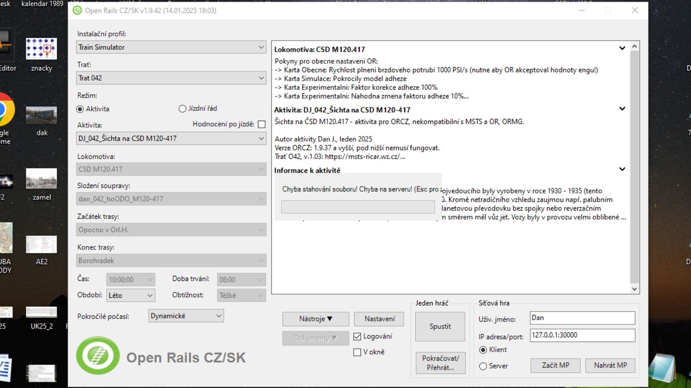Click the Nastavení button
Image resolution: width=691 pixels, height=388 pixels.
(379, 319)
